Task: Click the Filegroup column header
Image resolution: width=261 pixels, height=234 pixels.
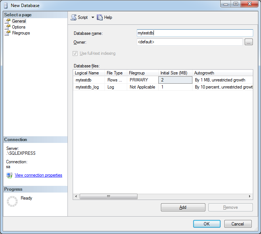Action: 143,73
